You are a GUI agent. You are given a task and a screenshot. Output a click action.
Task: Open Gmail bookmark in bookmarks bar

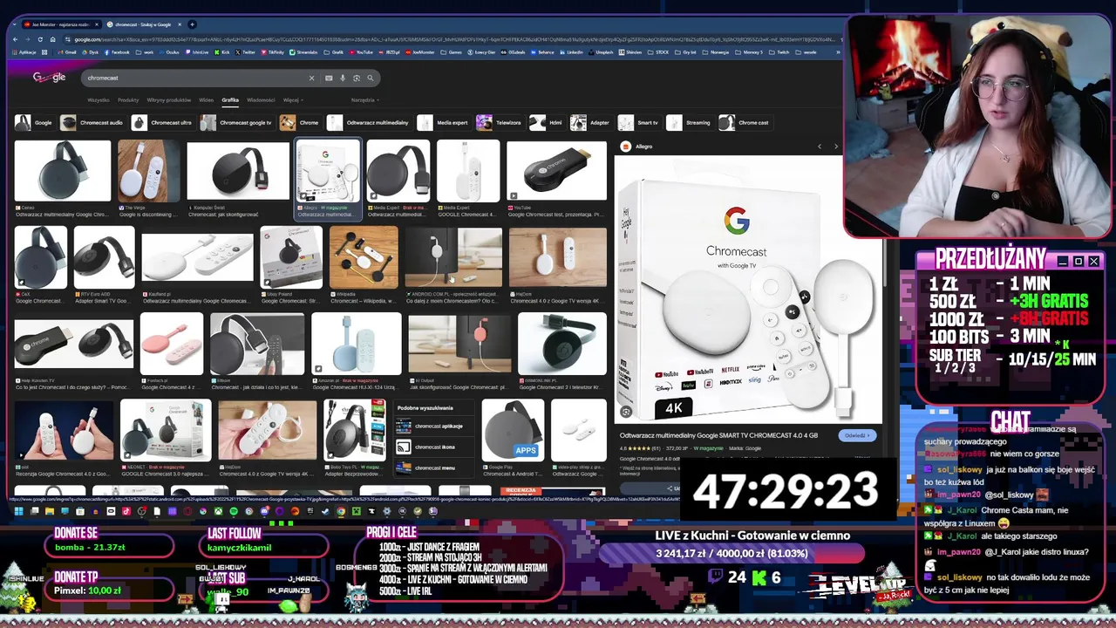tap(68, 52)
